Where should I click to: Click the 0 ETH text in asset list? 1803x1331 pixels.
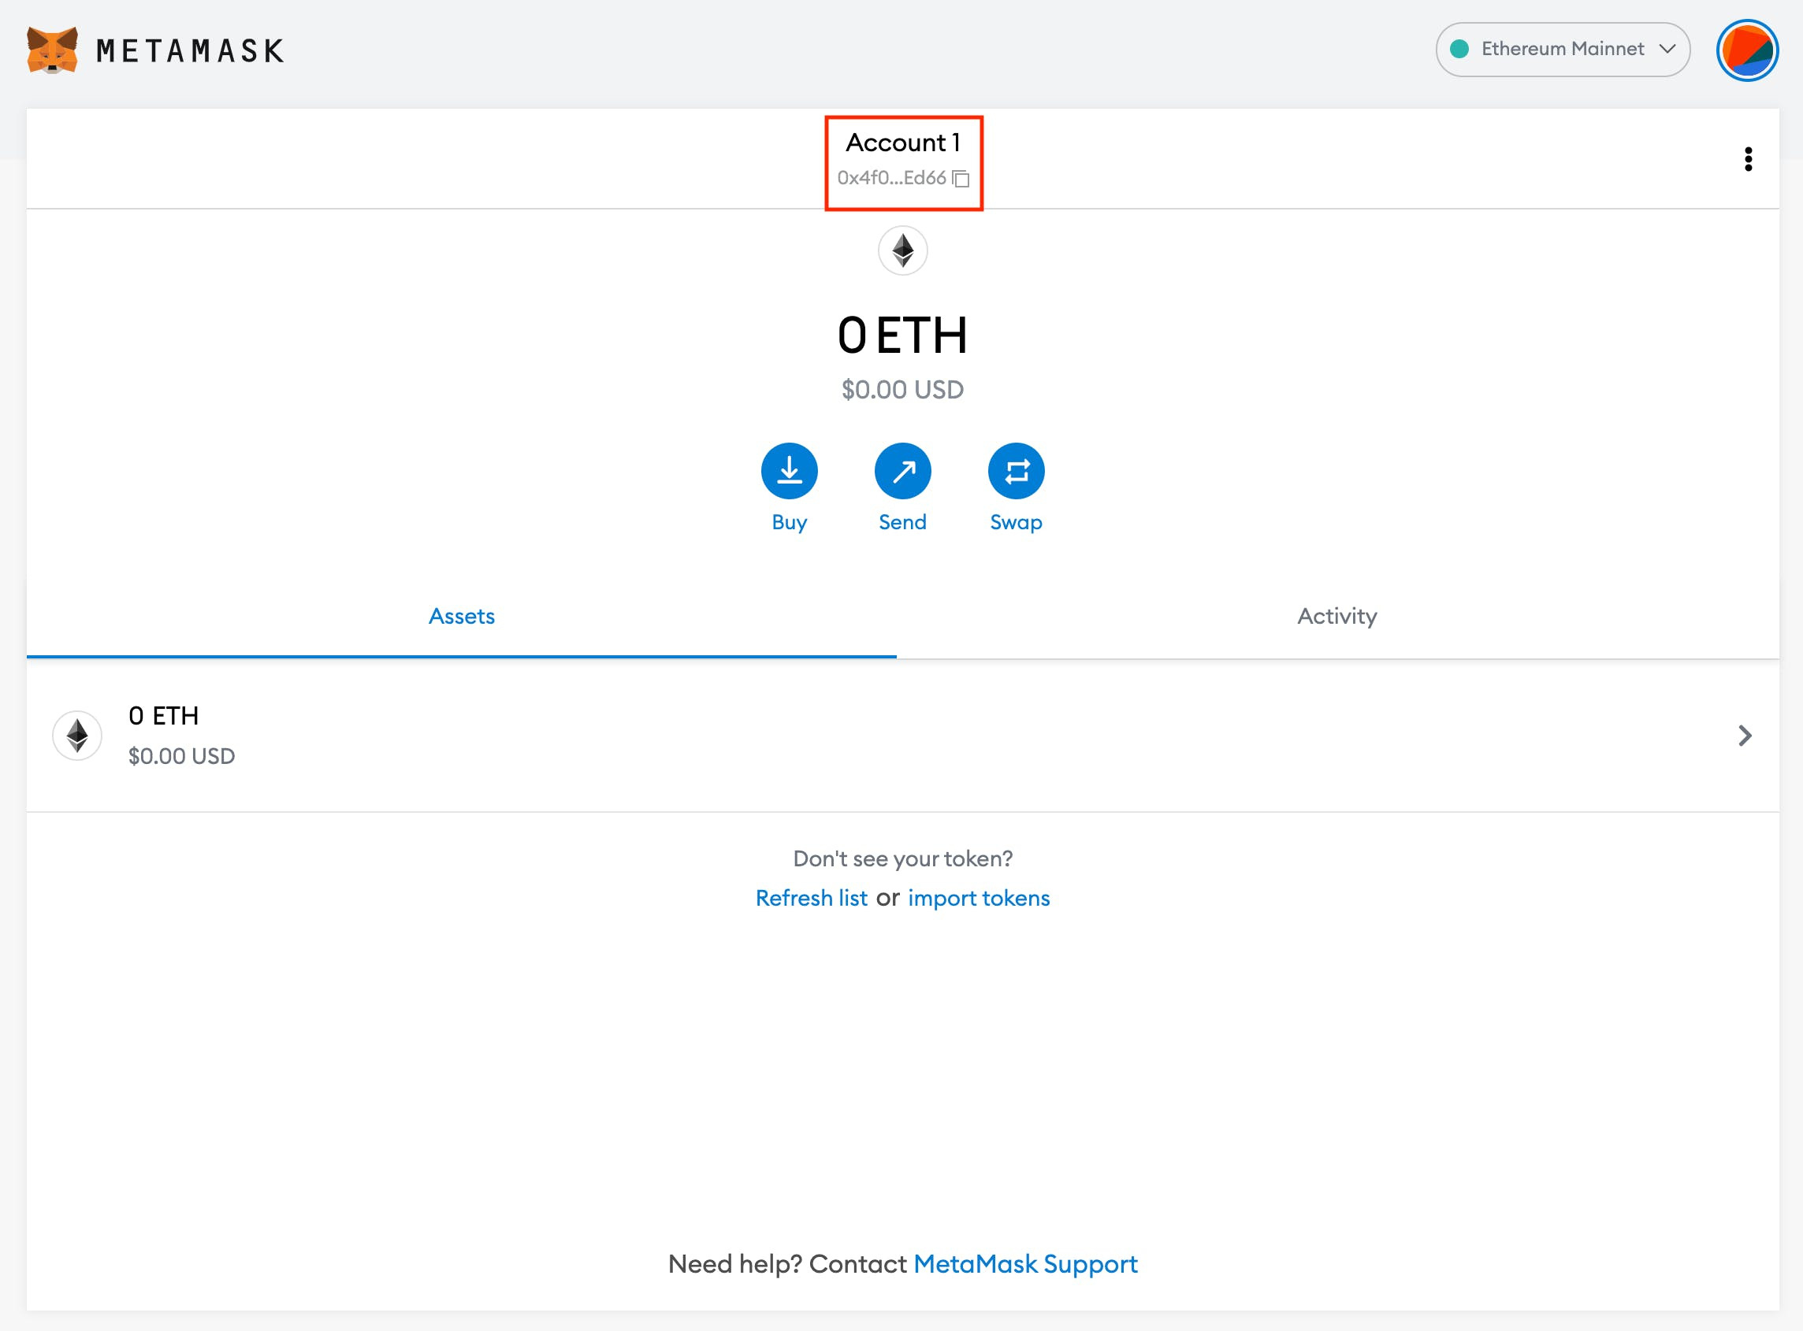tap(164, 715)
